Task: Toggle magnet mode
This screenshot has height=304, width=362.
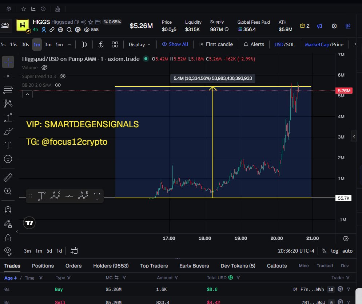Action: 8,210
